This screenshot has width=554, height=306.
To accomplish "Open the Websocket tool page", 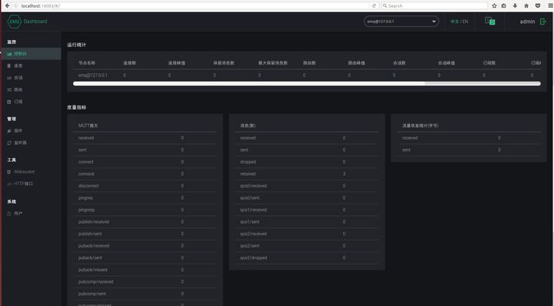I will (x=31, y=172).
